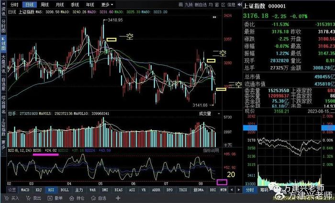Image resolution: width=335 pixels, height=203 pixels.
Task: Click the plus icon in bottom toolbar
Action: point(119,197)
